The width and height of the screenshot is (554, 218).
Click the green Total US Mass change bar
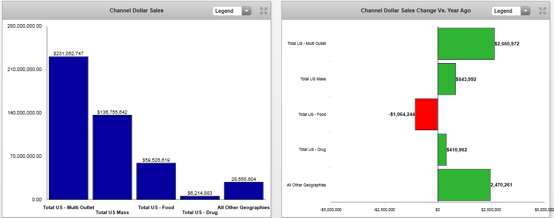[446, 79]
